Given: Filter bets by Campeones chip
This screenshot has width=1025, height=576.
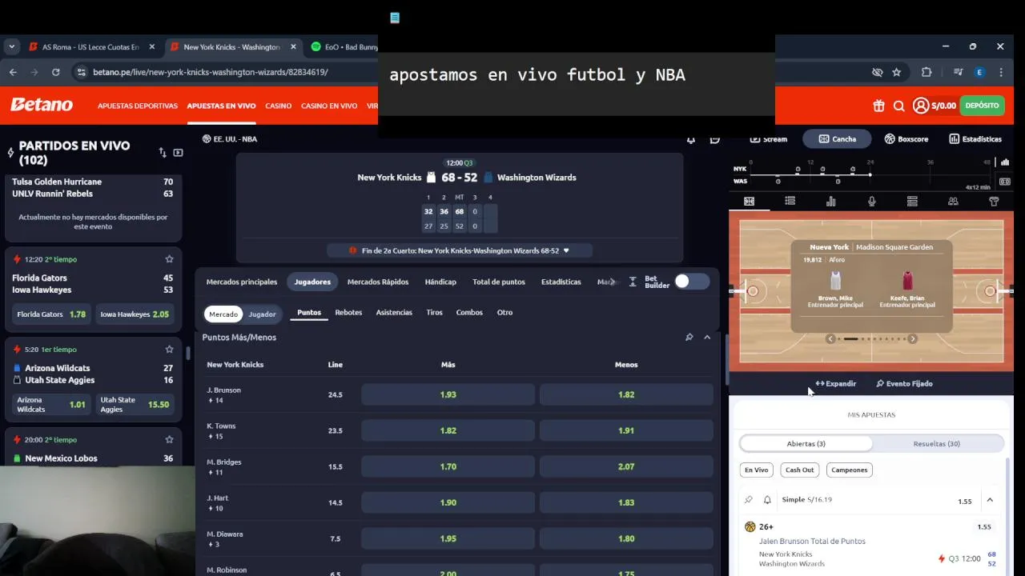Looking at the screenshot, I should (850, 470).
